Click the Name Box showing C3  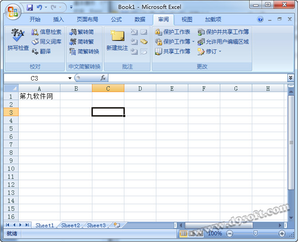[36, 78]
